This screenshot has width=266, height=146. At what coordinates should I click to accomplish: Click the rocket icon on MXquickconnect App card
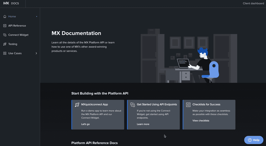coord(77,105)
